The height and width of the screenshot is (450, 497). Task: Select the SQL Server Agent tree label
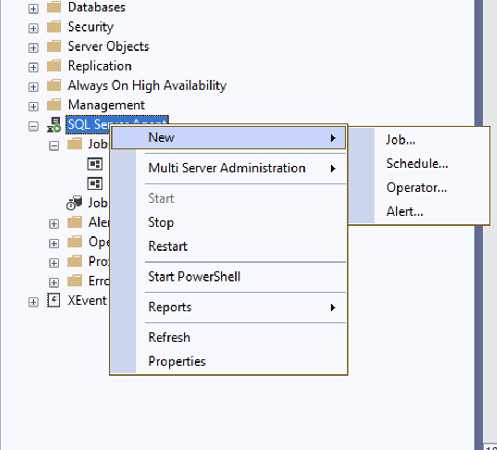click(117, 124)
